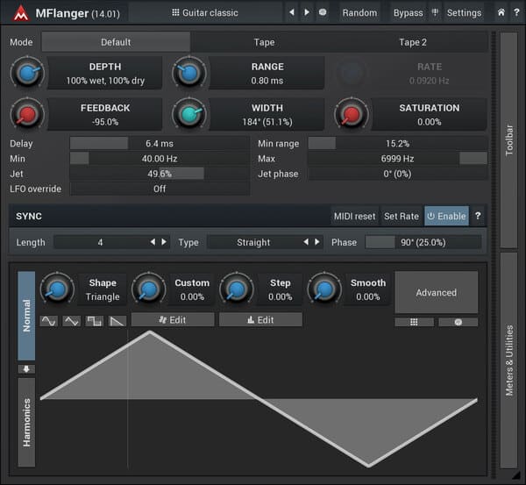Click the sync Phase 90° slider
Image resolution: width=526 pixels, height=485 pixels.
click(423, 242)
